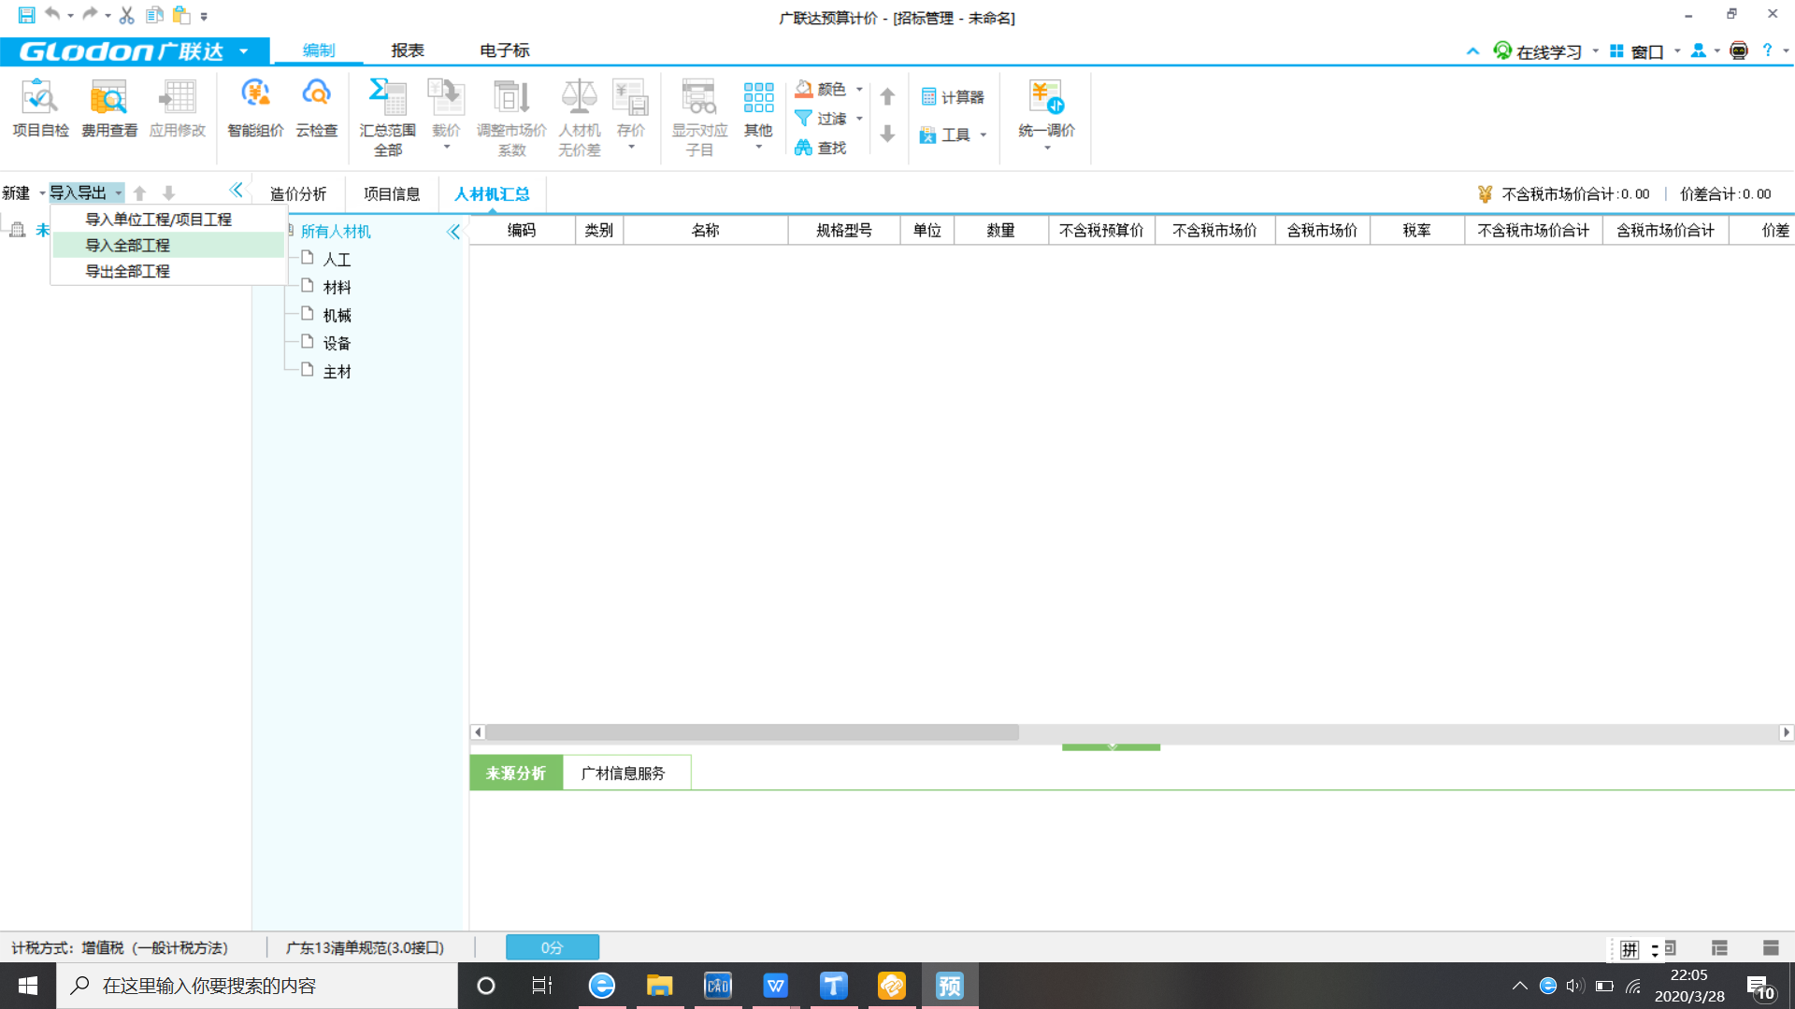Expand the 所有人材机 tree item
The height and width of the screenshot is (1009, 1795).
click(x=336, y=231)
